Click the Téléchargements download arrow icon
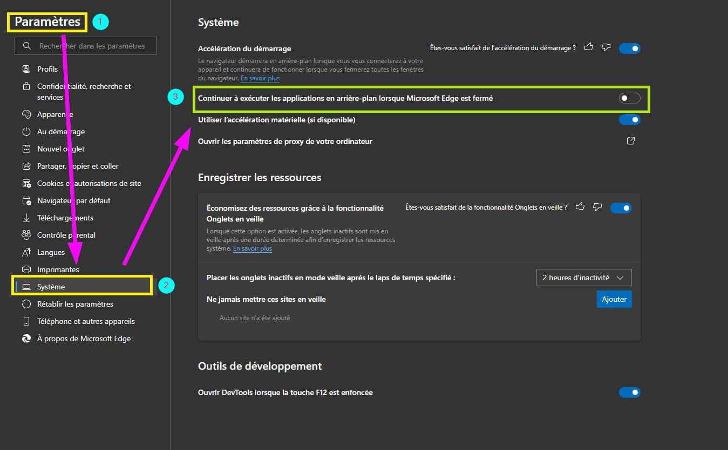Image resolution: width=728 pixels, height=450 pixels. tap(26, 218)
